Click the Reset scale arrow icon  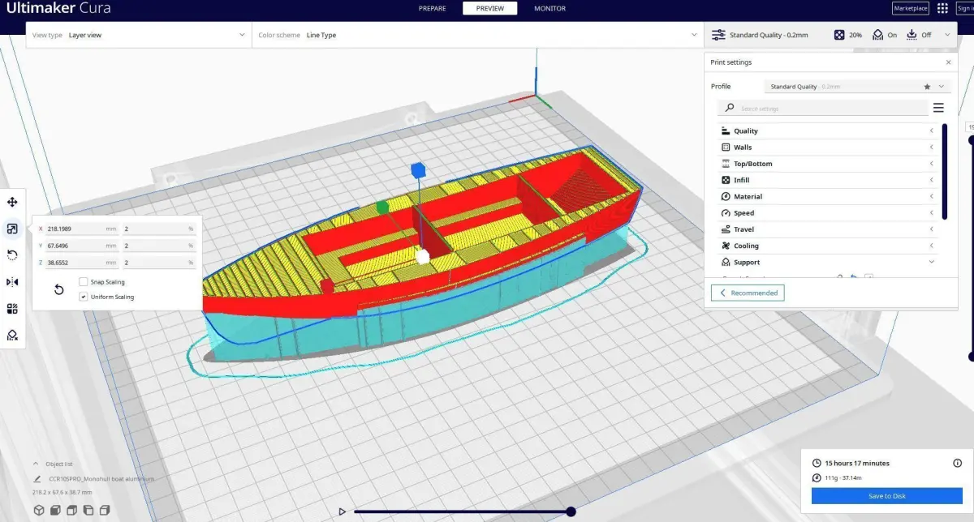click(59, 289)
